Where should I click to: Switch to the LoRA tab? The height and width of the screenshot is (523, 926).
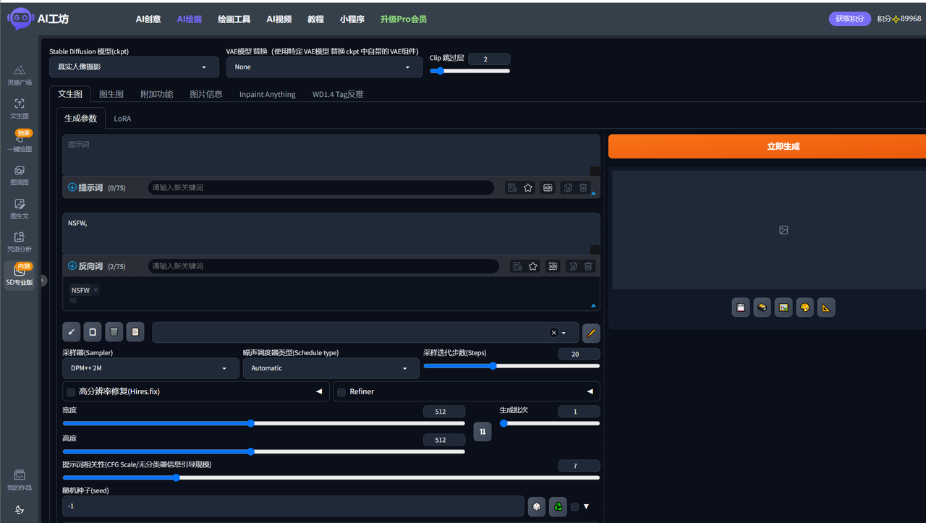pyautogui.click(x=122, y=119)
